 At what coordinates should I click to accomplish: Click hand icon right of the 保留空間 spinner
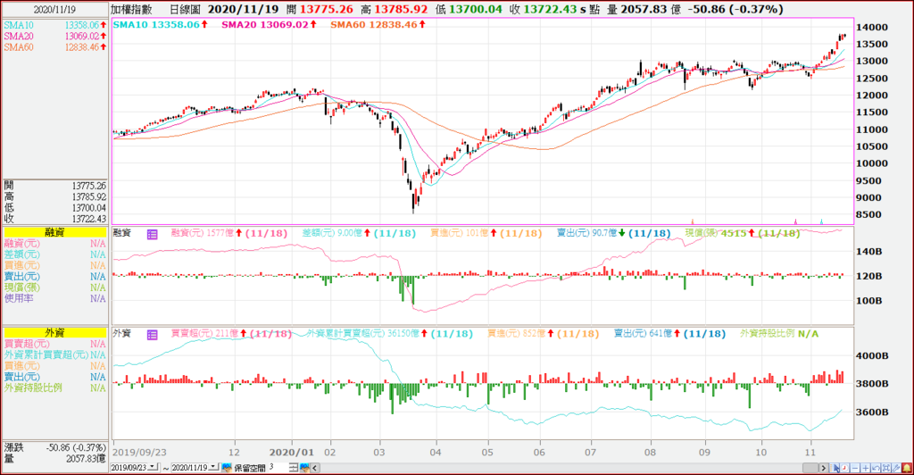click(304, 468)
